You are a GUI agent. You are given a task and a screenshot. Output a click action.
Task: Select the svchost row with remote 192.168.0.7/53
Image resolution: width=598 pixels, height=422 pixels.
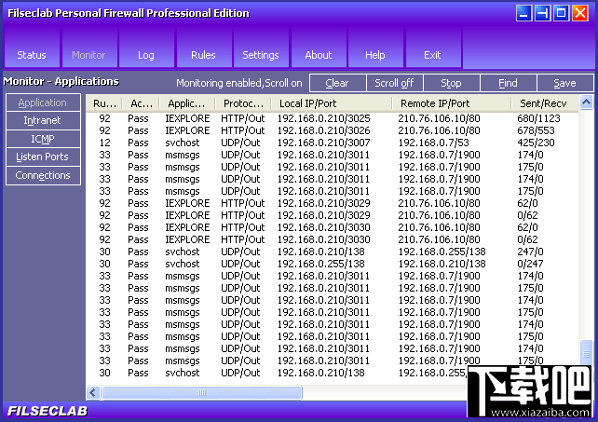coord(332,143)
